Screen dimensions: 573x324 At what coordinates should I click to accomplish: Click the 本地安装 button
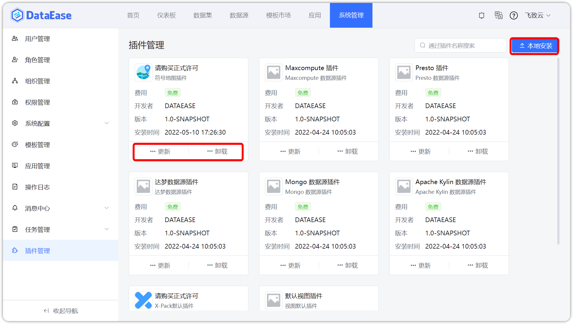click(x=535, y=46)
